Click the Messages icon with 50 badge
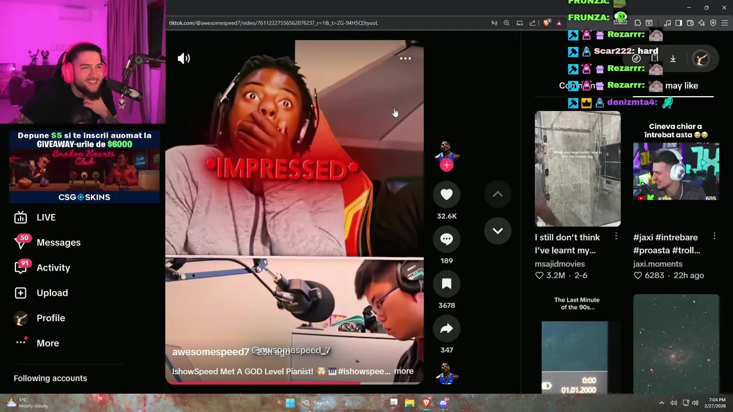Image resolution: width=733 pixels, height=412 pixels. pos(21,243)
